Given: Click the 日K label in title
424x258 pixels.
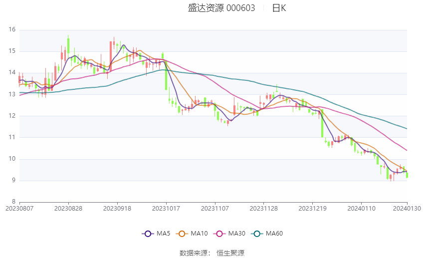Looking at the screenshot, I should point(279,8).
